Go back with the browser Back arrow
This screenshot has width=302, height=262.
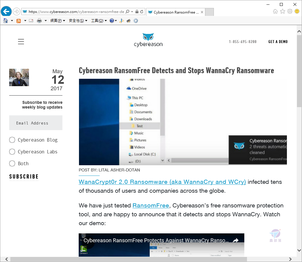coord(6,12)
